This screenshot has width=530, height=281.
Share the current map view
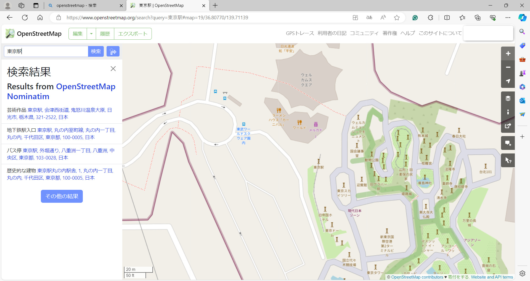tap(508, 126)
